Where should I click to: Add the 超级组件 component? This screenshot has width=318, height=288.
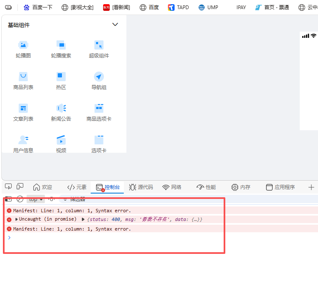pos(99,50)
